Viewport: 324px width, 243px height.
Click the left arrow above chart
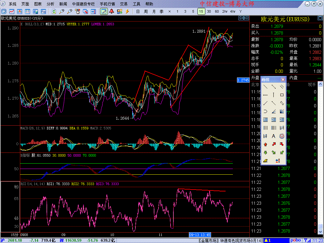click(241, 18)
